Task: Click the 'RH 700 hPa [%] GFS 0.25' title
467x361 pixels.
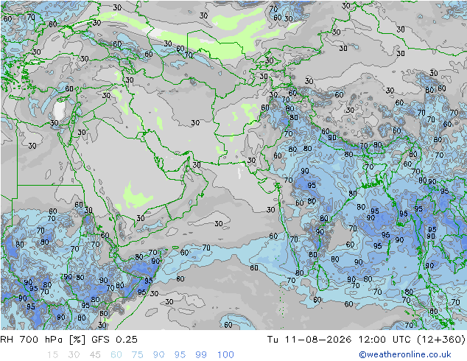Action: (69, 340)
